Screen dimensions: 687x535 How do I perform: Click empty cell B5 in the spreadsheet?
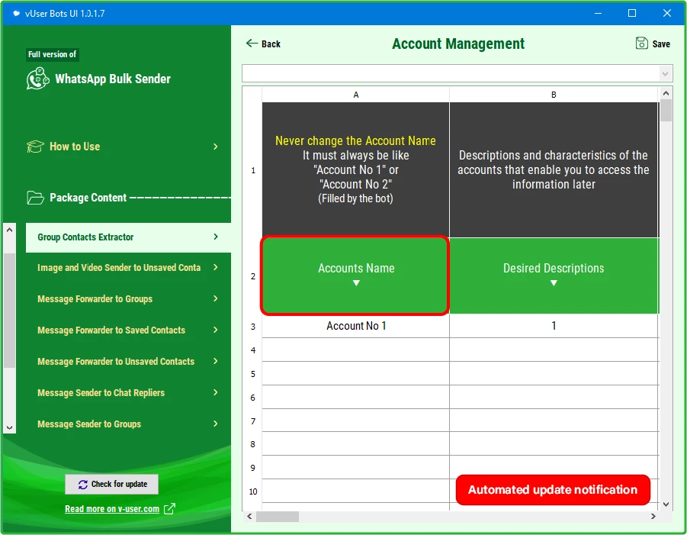pos(554,373)
